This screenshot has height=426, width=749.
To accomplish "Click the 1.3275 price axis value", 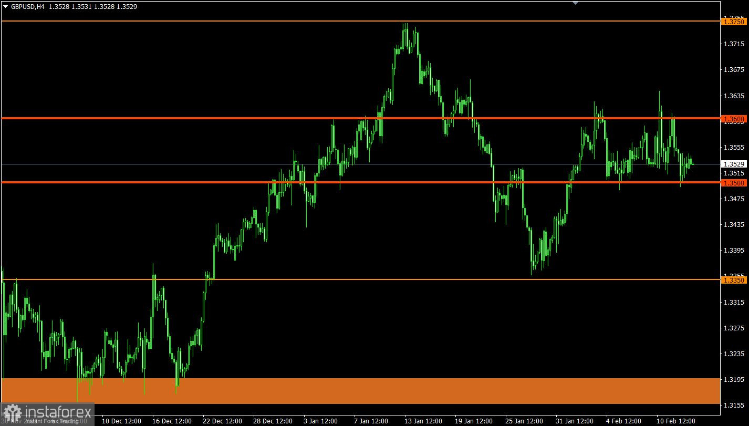I will (734, 328).
